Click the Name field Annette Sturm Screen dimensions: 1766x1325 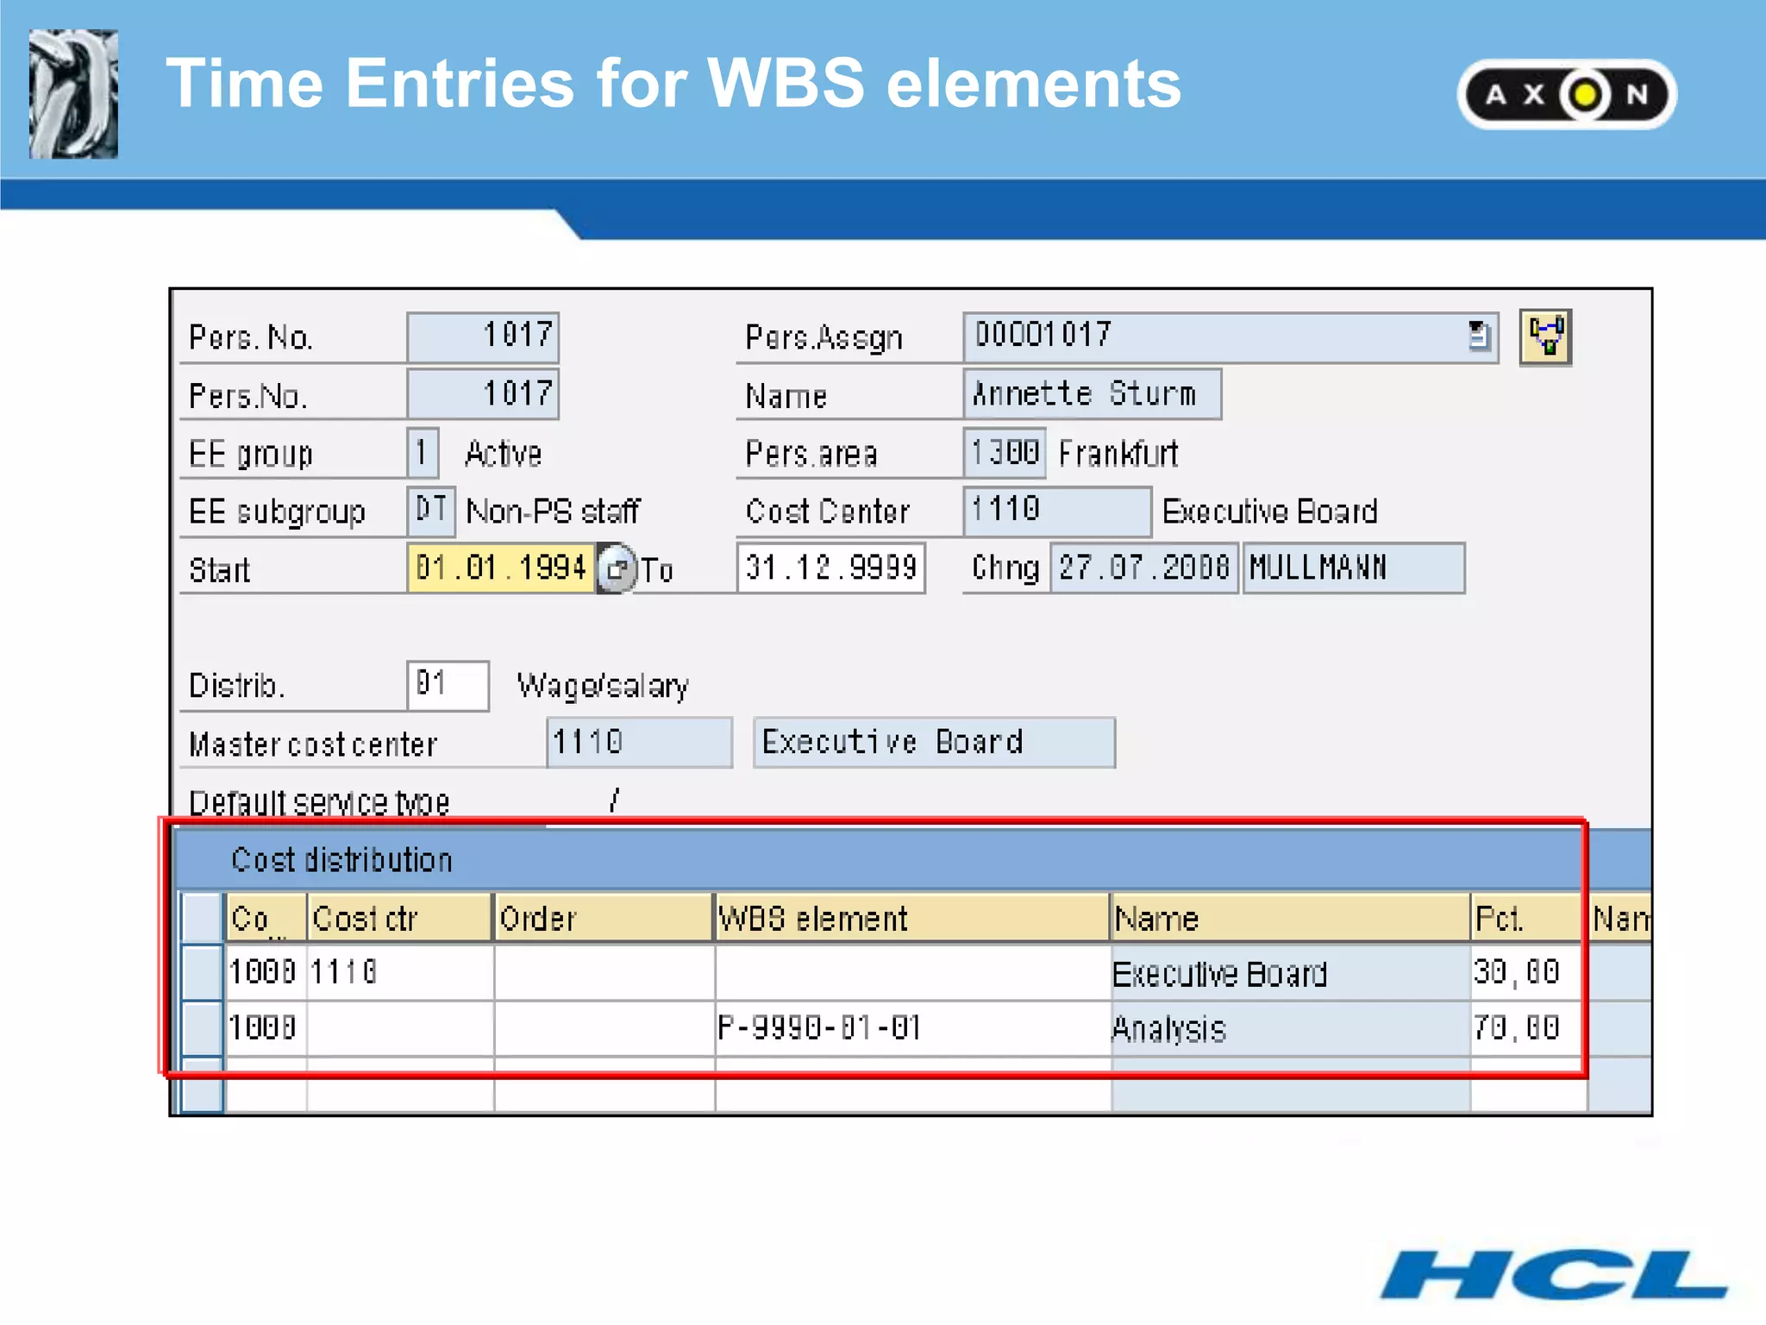pos(1092,394)
